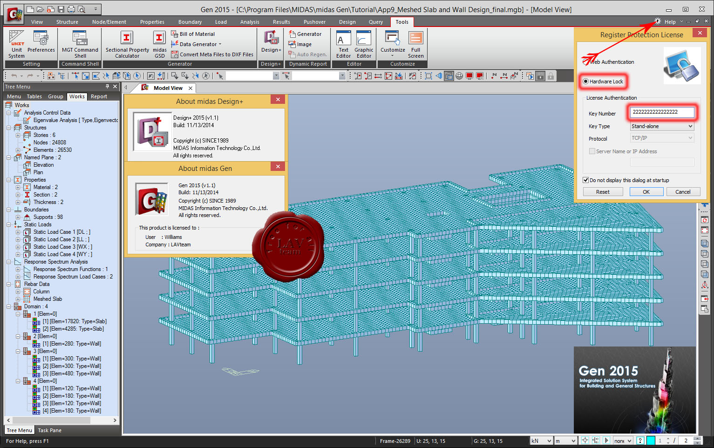The width and height of the screenshot is (714, 448).
Task: Click the Undo arrow in toolbar
Action: (x=14, y=76)
